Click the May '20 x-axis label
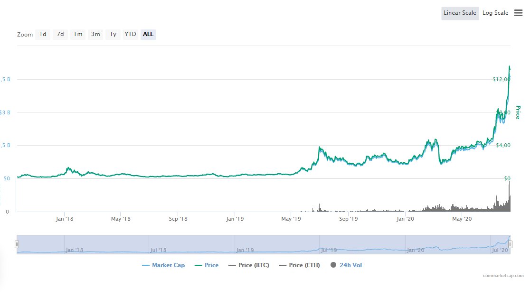 pos(462,219)
